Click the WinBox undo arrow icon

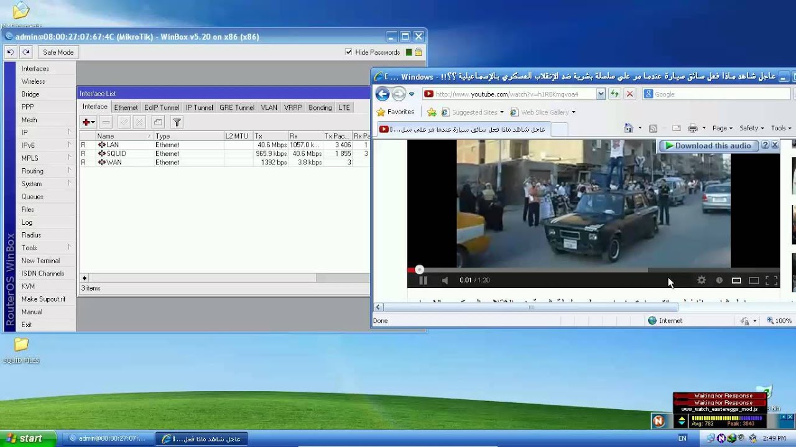pyautogui.click(x=11, y=52)
